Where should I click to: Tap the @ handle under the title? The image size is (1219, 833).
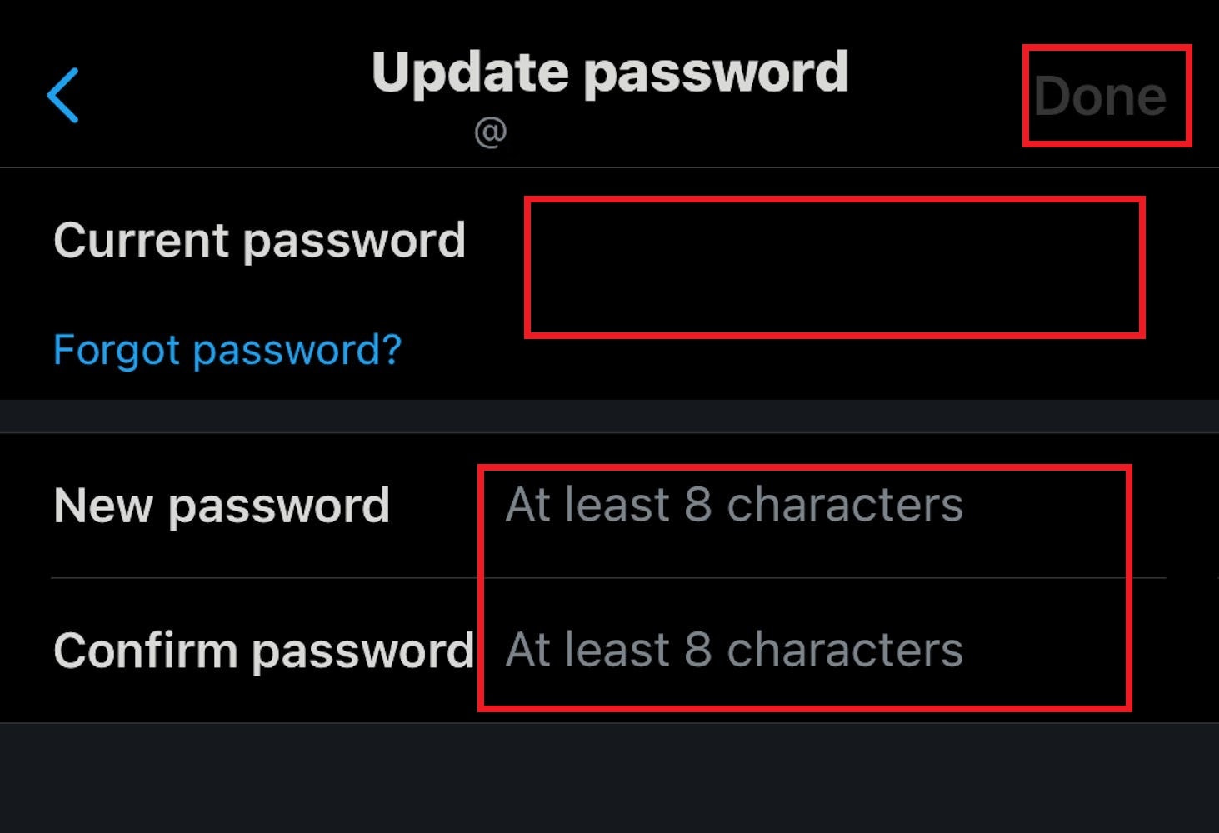pos(490,132)
